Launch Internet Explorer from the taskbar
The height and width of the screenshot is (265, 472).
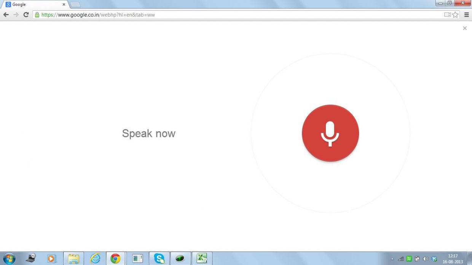pos(95,259)
